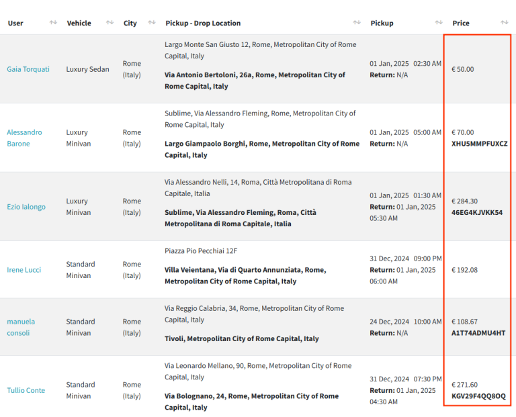Sort by Pickup - Drop Location arrows icon
The image size is (516, 417).
pos(357,23)
